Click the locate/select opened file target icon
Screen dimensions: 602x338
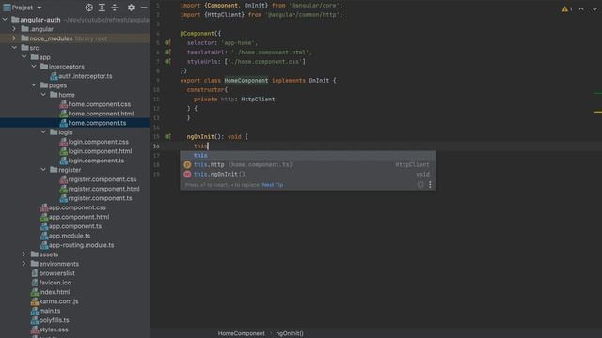(x=89, y=8)
